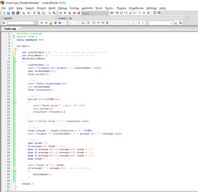Collapse the main function fold at line 6
The width and height of the screenshot is (198, 192).
[x=15, y=49]
